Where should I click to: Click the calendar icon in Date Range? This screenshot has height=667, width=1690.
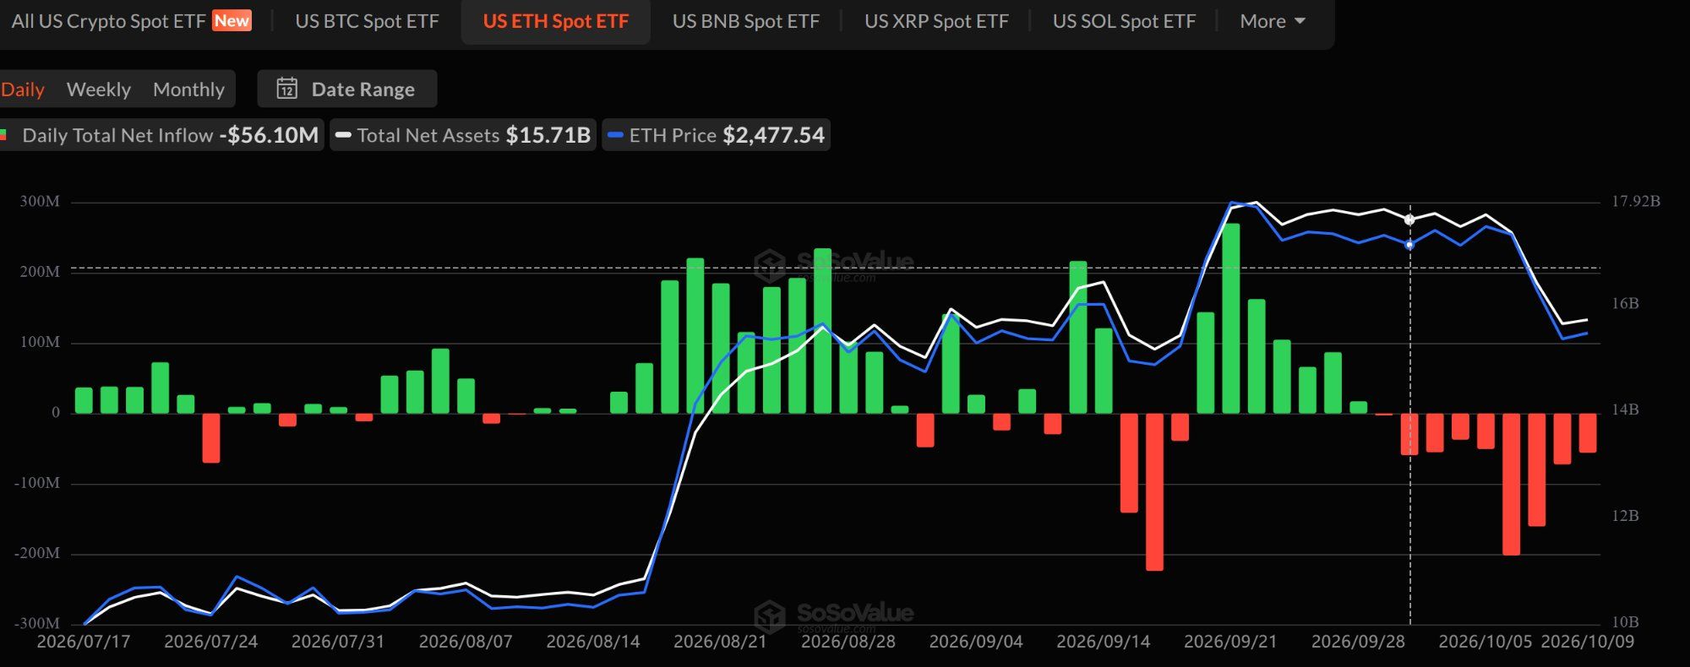pos(287,89)
